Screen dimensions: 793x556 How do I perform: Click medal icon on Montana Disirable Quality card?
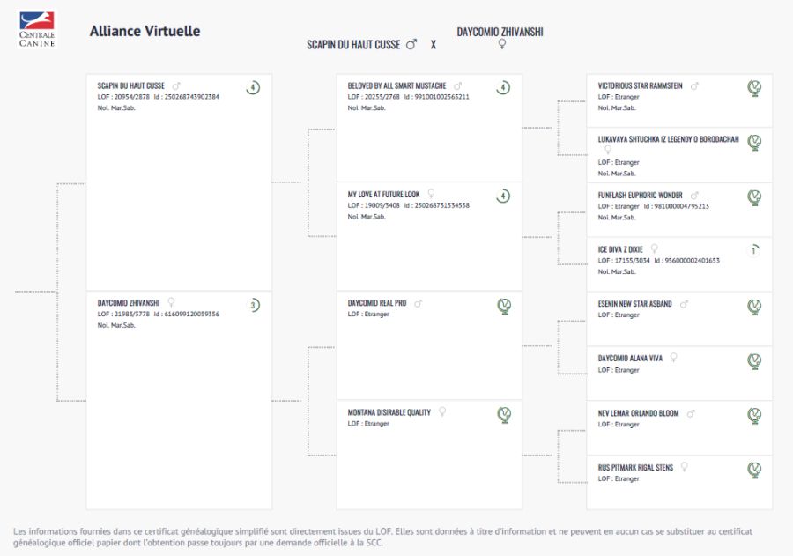504,414
